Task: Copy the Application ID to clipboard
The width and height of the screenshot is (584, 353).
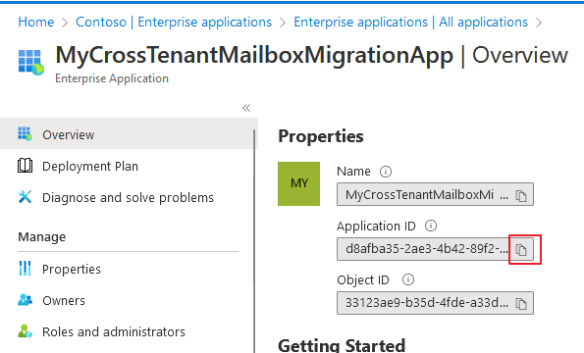Action: (521, 250)
